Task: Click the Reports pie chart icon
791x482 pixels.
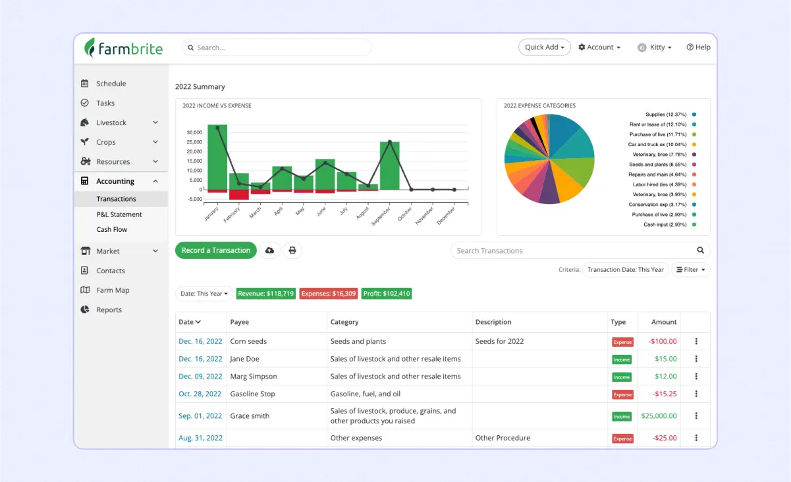Action: 84,309
